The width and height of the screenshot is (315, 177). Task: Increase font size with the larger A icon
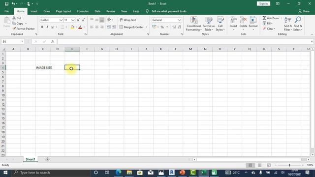click(78, 20)
